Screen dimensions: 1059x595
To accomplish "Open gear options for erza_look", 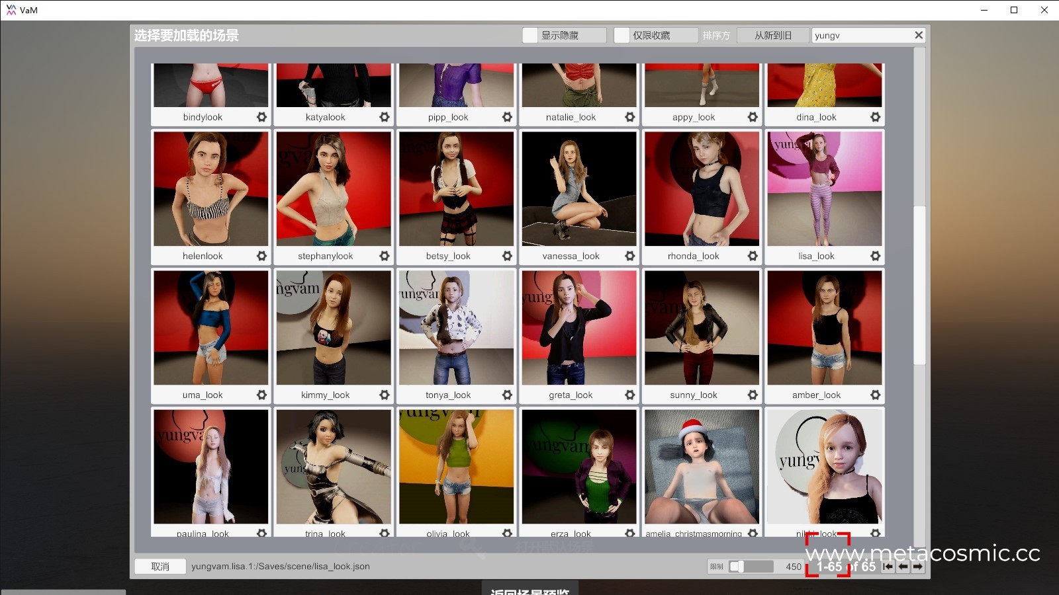I will coord(630,533).
